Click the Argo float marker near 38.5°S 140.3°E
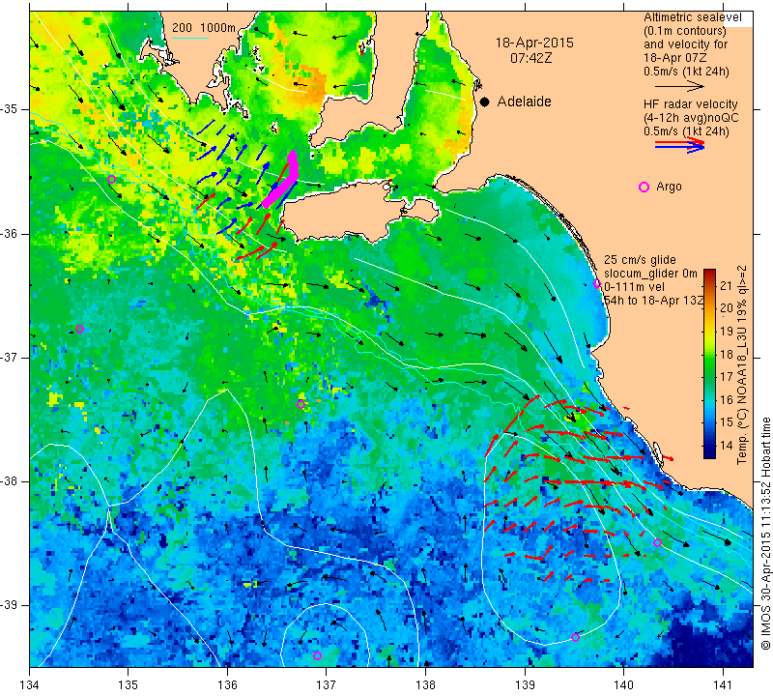The width and height of the screenshot is (773, 696). 657,543
